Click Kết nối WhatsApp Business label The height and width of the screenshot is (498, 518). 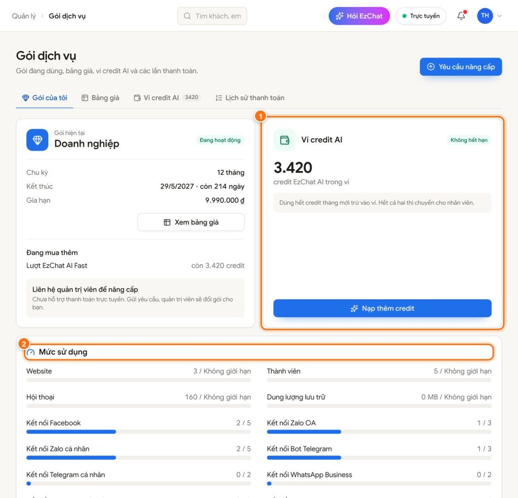pos(310,475)
